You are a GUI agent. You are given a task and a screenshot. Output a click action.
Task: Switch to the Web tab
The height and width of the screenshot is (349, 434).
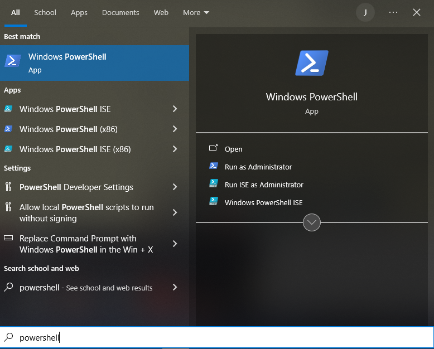pos(161,13)
